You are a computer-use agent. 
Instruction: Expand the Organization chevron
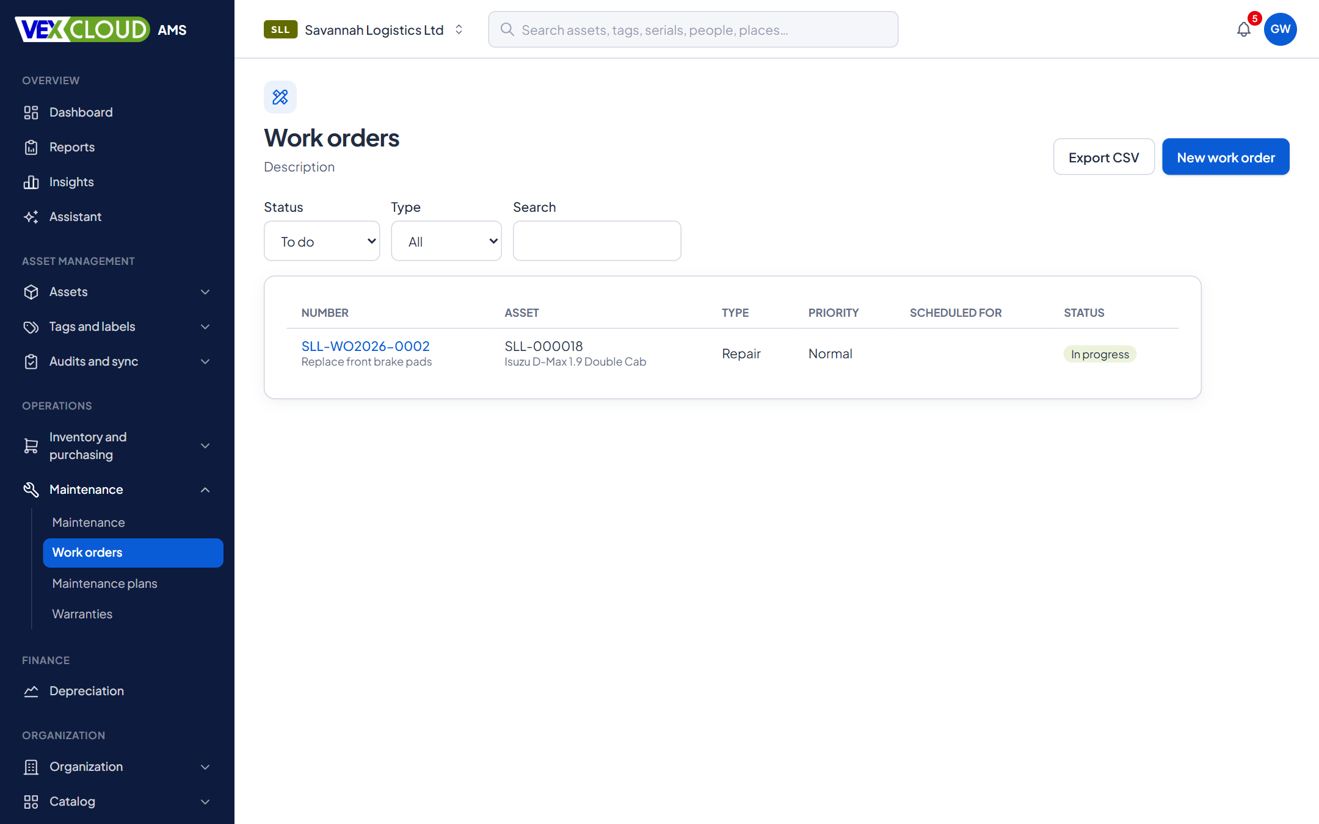(205, 767)
